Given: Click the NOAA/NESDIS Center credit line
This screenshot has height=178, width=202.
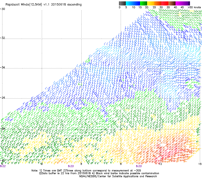Looking at the screenshot, I should (118, 176).
